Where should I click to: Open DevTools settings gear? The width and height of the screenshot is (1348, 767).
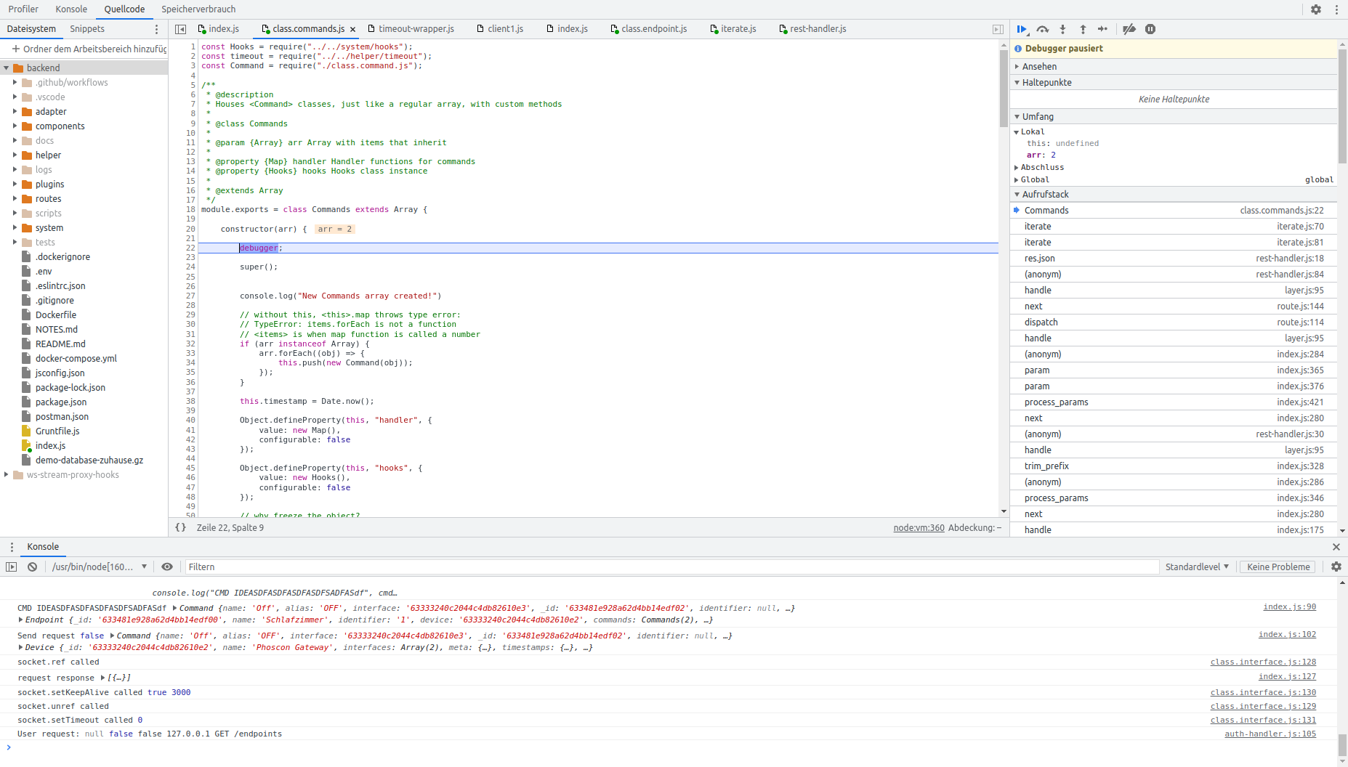[1317, 9]
